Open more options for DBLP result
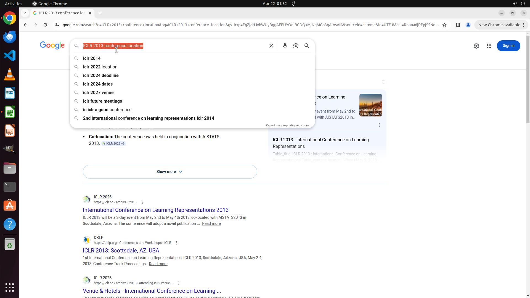The width and height of the screenshot is (530, 298). click(177, 243)
